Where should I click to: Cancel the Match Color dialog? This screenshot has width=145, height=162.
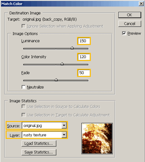pos(130,24)
